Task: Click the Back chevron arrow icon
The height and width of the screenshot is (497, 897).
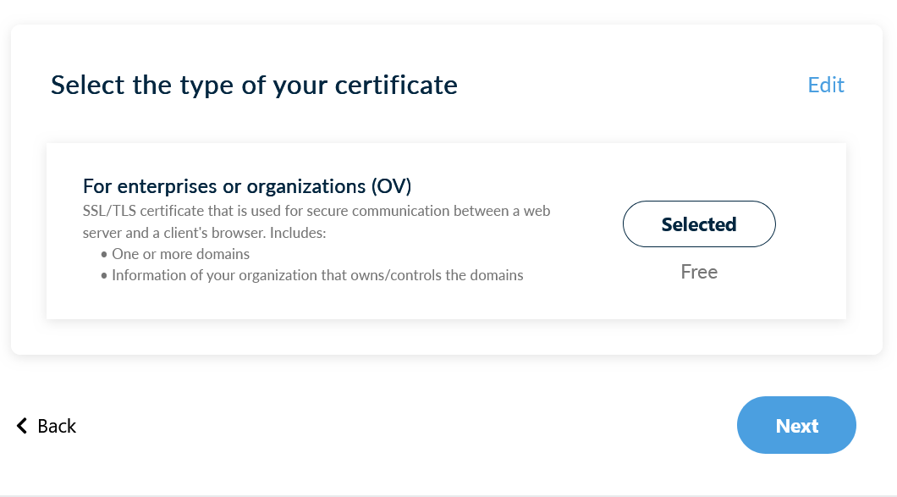Action: coord(22,425)
